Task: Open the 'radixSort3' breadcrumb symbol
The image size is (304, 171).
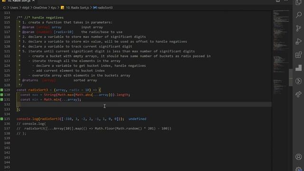Action: click(105, 8)
